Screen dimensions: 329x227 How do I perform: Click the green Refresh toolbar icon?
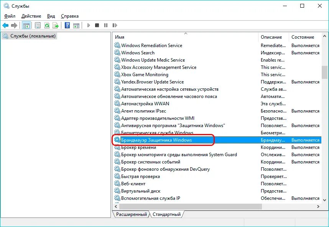tap(47, 26)
